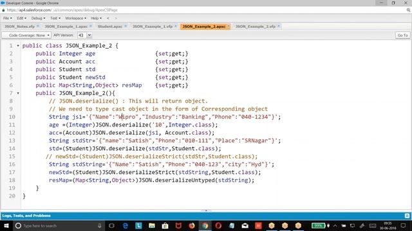Switch to JSON_Notes.vfp tab
The height and width of the screenshot is (231, 412).
click(x=20, y=26)
